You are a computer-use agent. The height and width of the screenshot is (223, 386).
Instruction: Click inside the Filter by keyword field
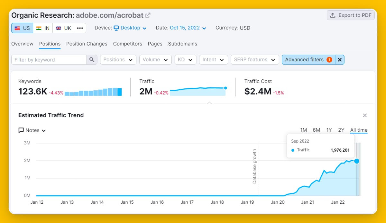49,60
